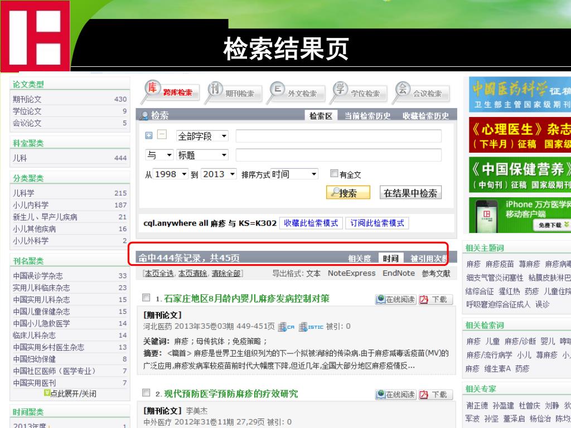571x428 pixels.
Task: Click the CA database icon in result 1
Action: [x=286, y=327]
